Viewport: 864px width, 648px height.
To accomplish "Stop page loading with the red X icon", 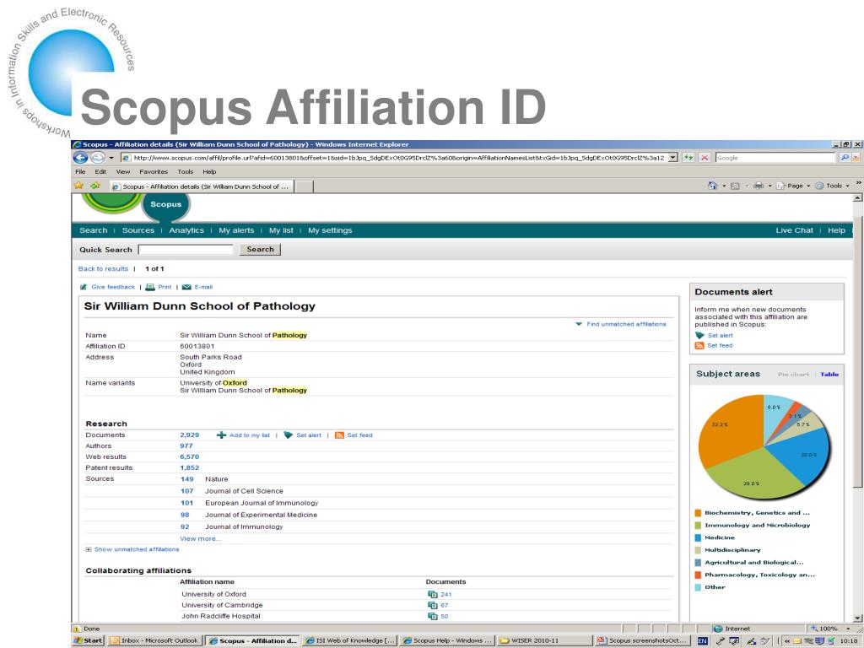I will point(705,158).
